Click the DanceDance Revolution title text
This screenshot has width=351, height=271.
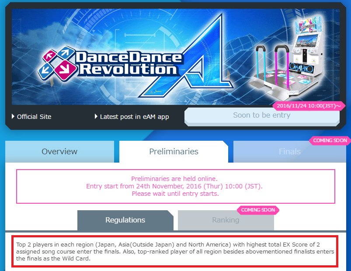pyautogui.click(x=129, y=63)
